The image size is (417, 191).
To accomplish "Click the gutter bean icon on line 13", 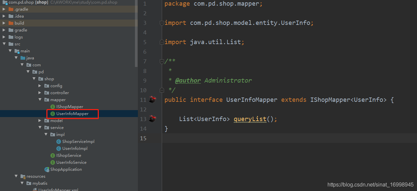I will tap(152, 119).
